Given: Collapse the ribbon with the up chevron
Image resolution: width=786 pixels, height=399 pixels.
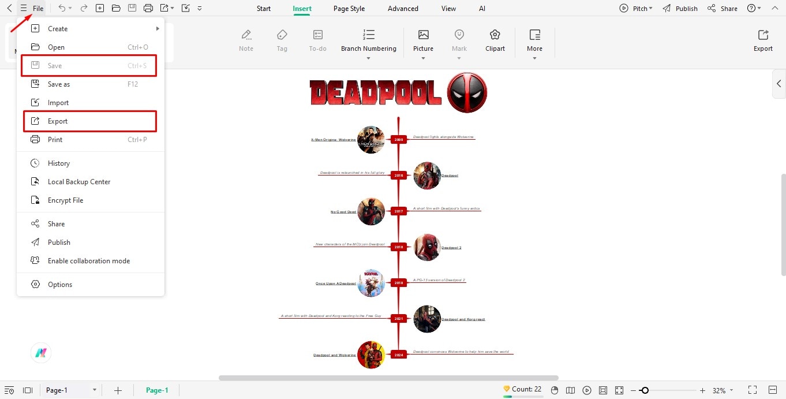Looking at the screenshot, I should [774, 8].
